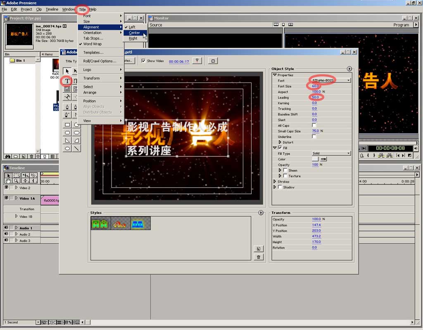Expand the Strokes section
The width and height of the screenshot is (423, 330).
point(275,181)
